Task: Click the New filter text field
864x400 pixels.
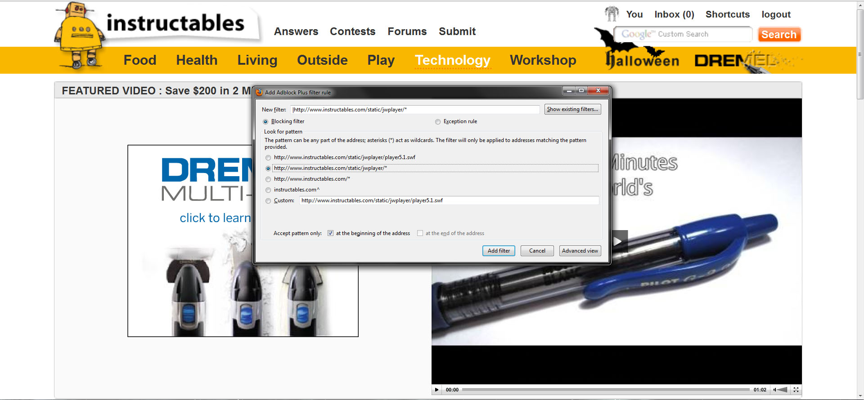Action: (x=415, y=110)
